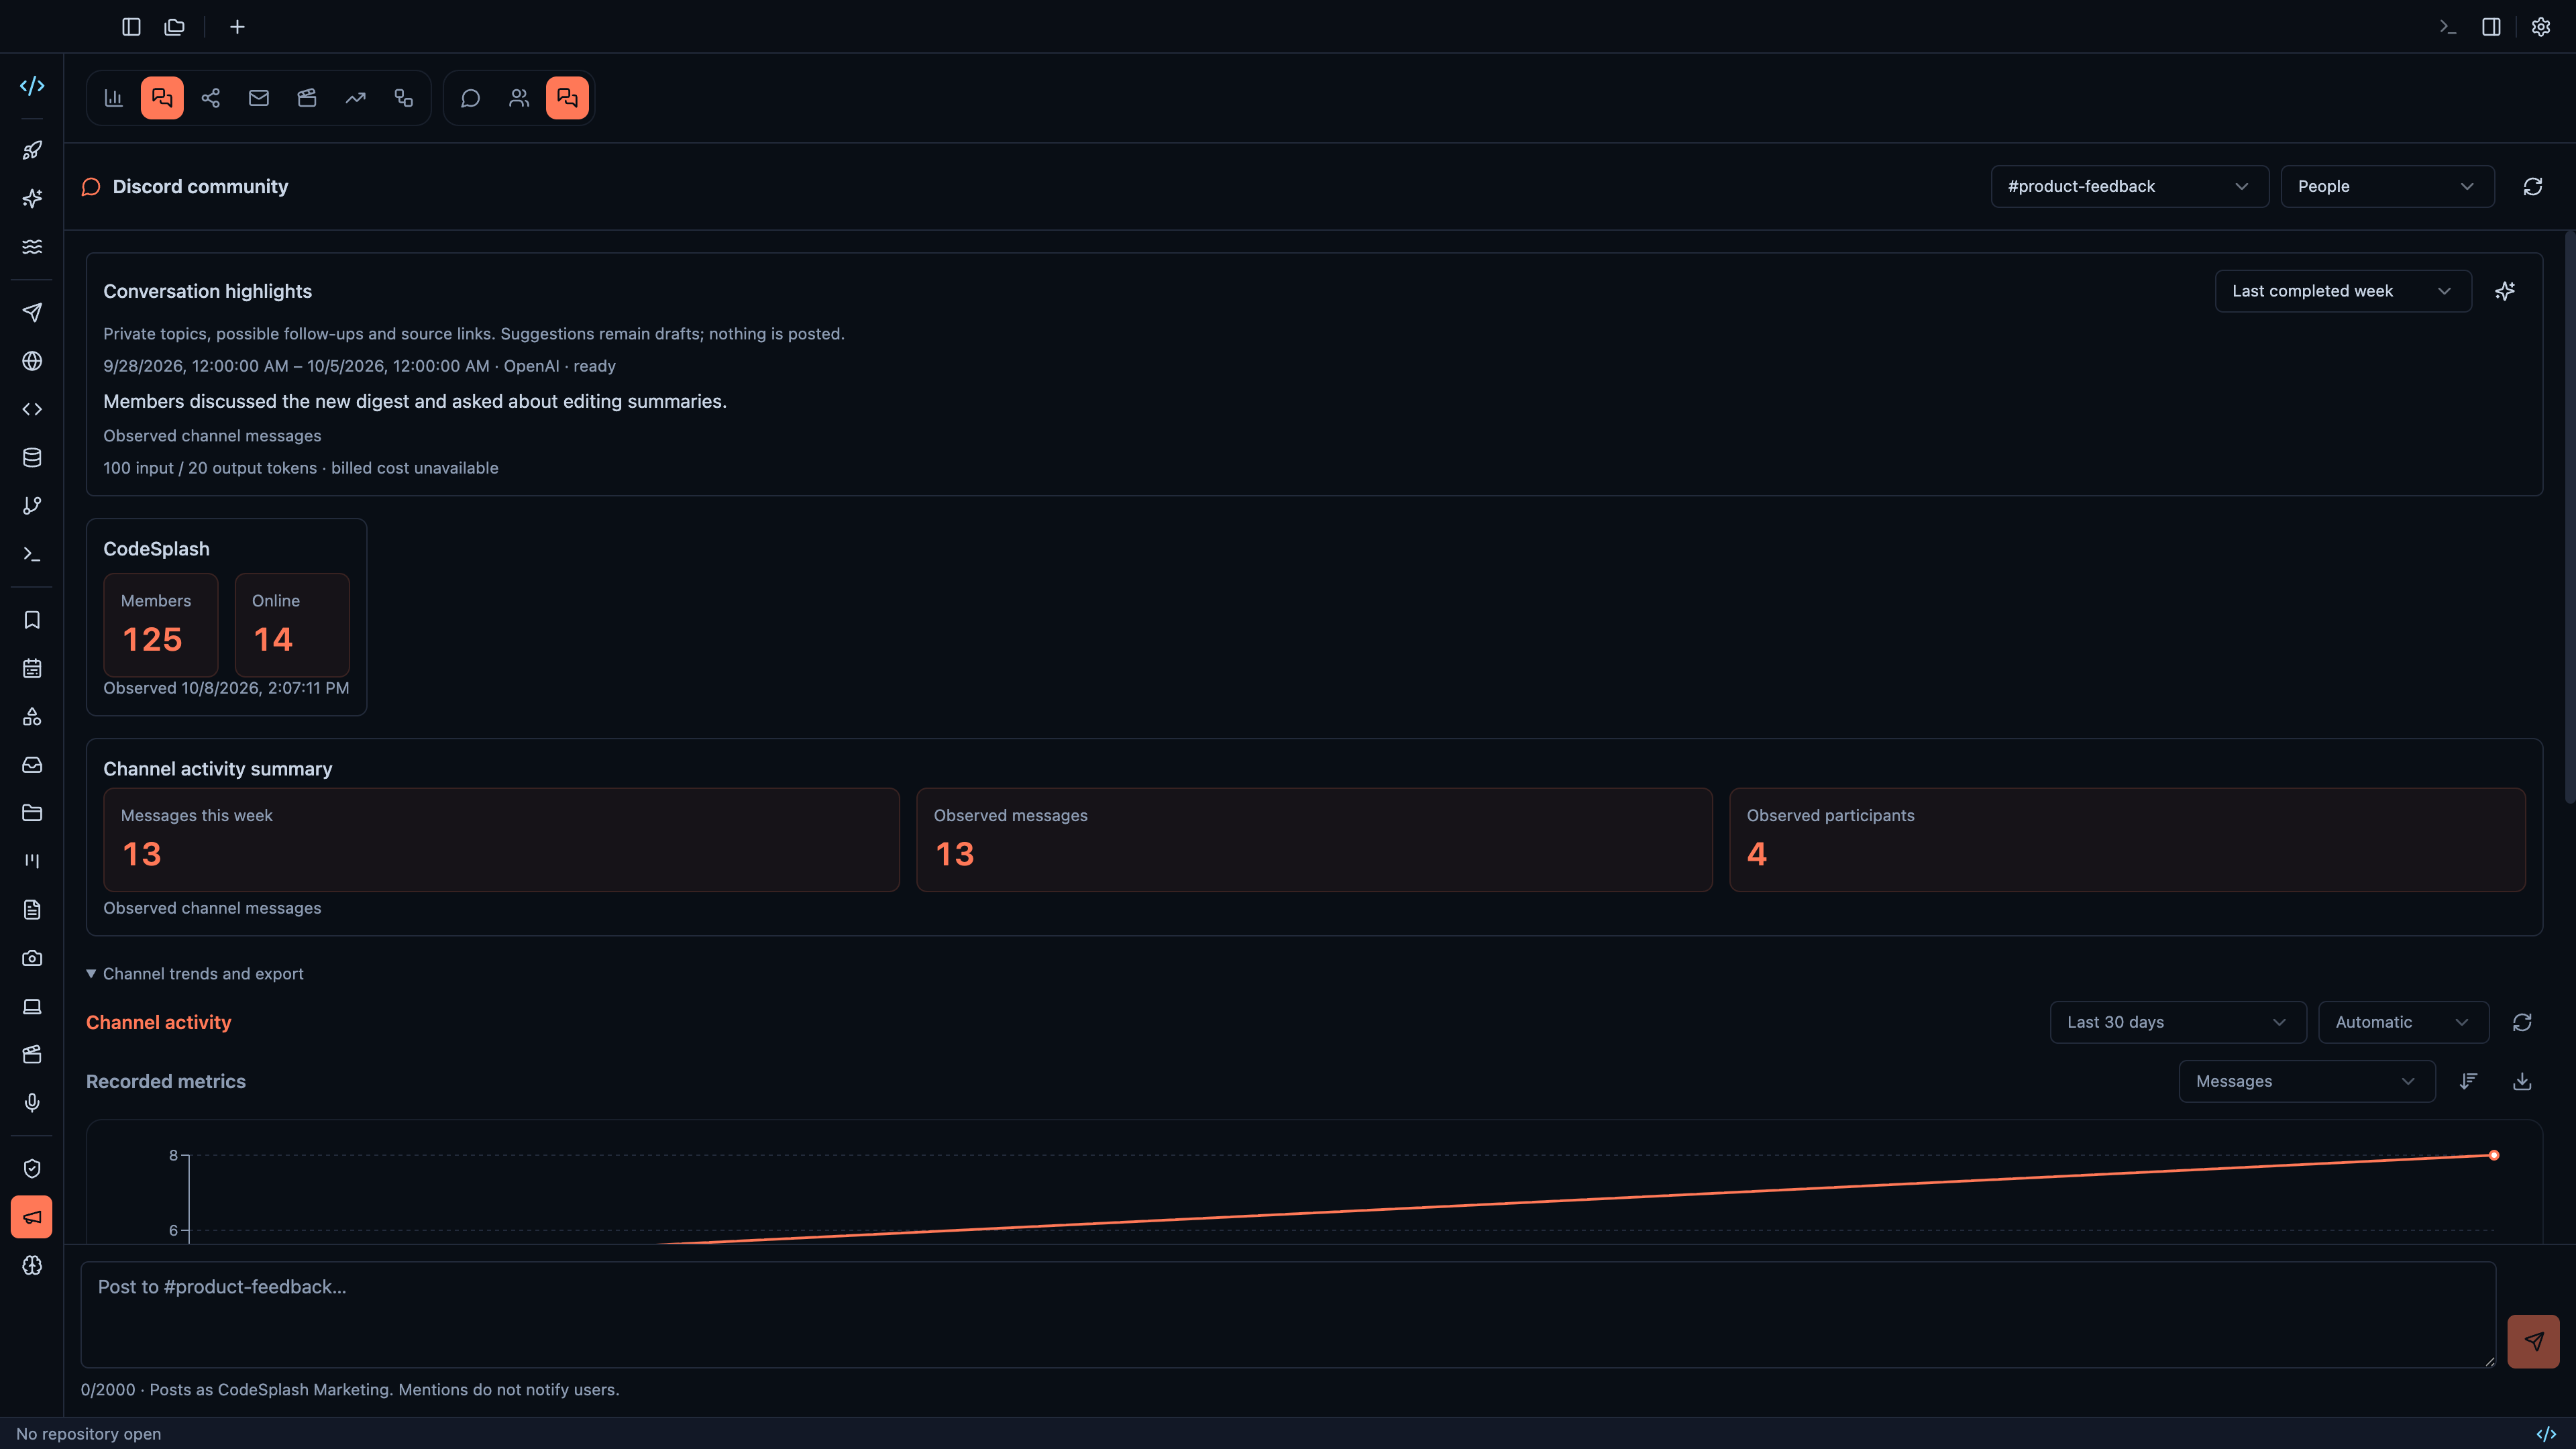Toggle the terminal panel in title bar
The height and width of the screenshot is (1449, 2576).
pos(2448,27)
